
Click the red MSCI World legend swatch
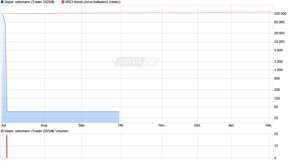point(63,2)
